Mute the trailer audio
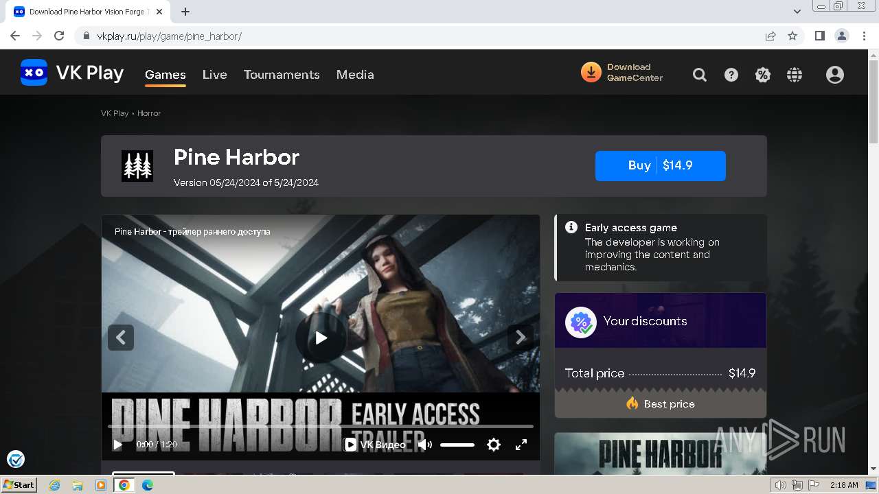The height and width of the screenshot is (494, 879). point(425,445)
